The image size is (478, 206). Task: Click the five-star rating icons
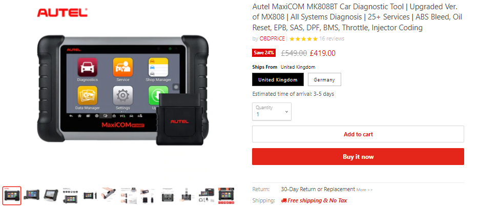click(303, 39)
